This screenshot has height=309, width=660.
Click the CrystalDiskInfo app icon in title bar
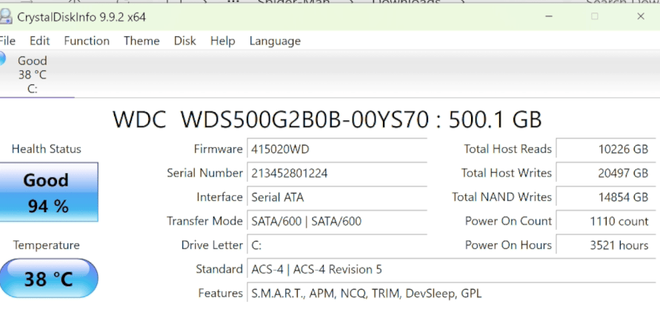pyautogui.click(x=5, y=17)
